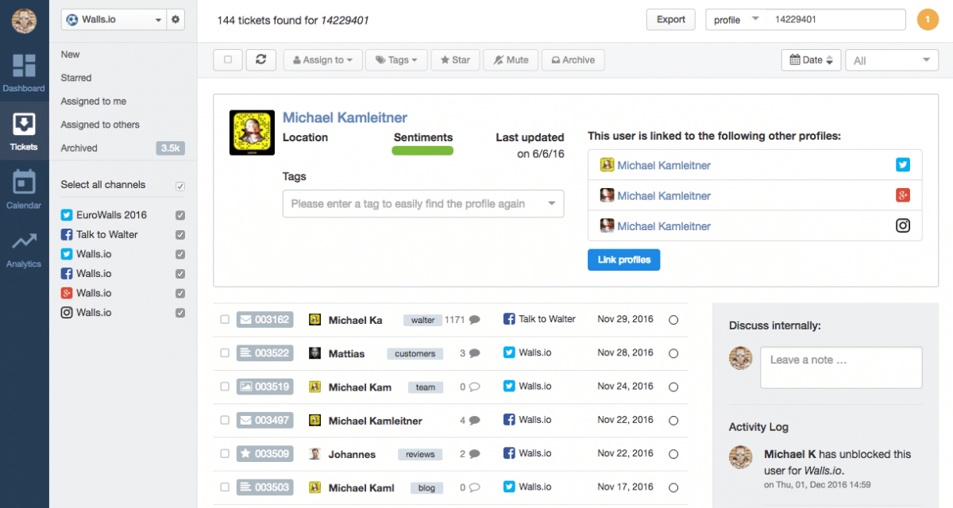Tick the select-all tickets checkbox in toolbar
953x508 pixels.
[228, 60]
